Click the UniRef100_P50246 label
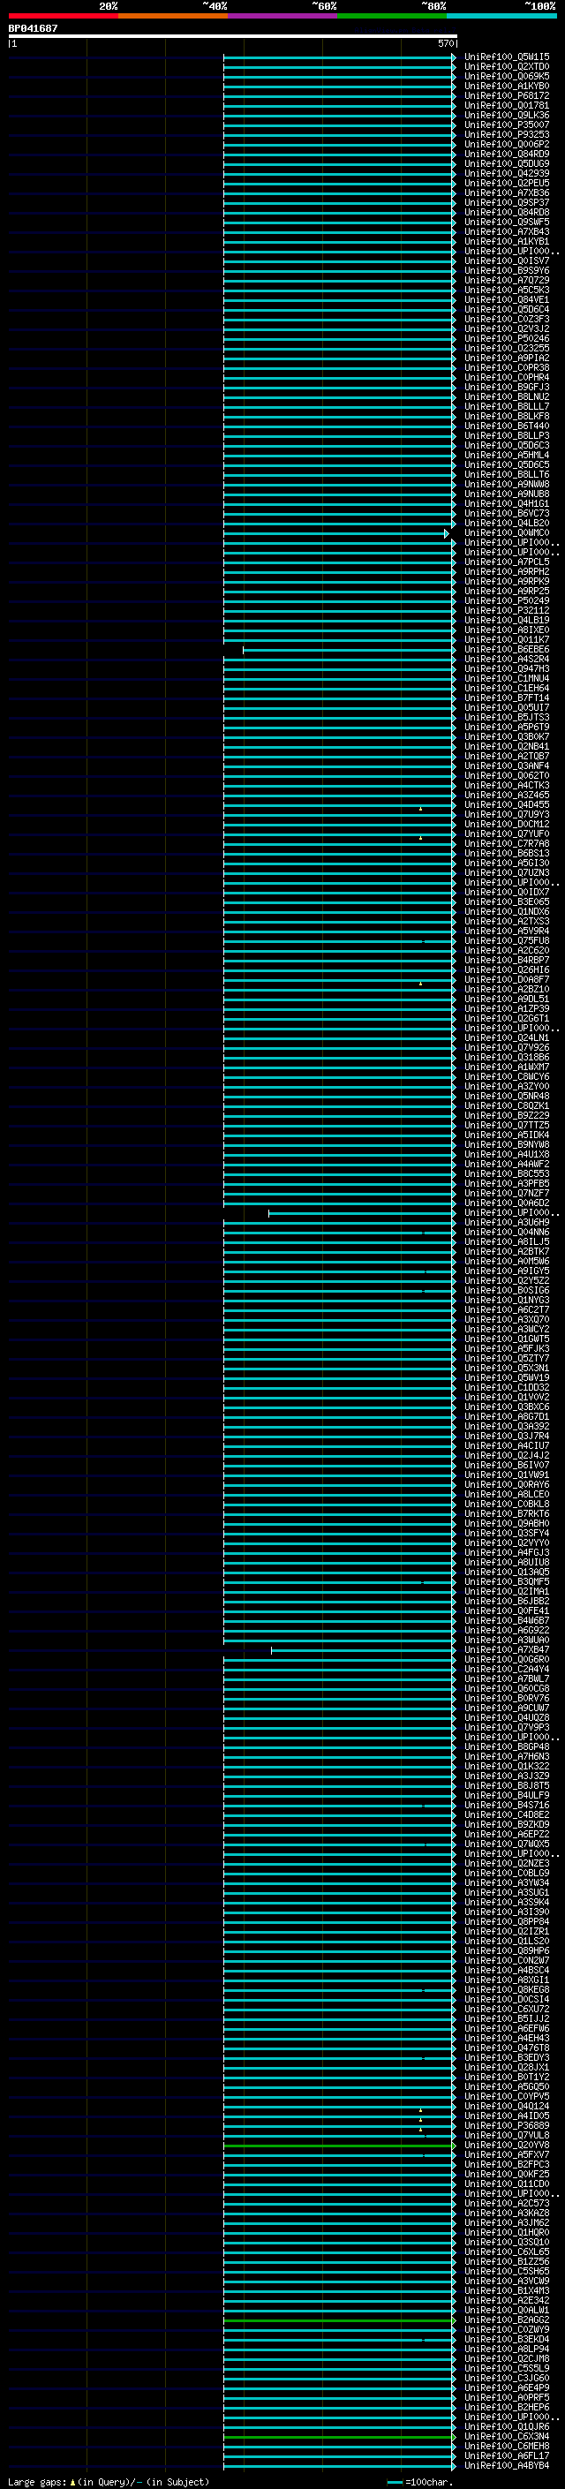 pyautogui.click(x=506, y=339)
